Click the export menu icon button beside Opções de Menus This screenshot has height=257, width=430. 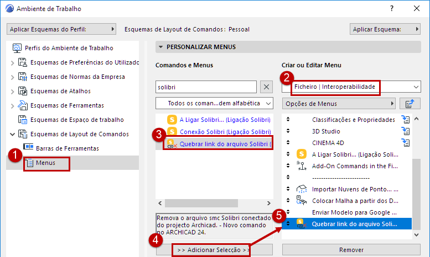(x=410, y=104)
